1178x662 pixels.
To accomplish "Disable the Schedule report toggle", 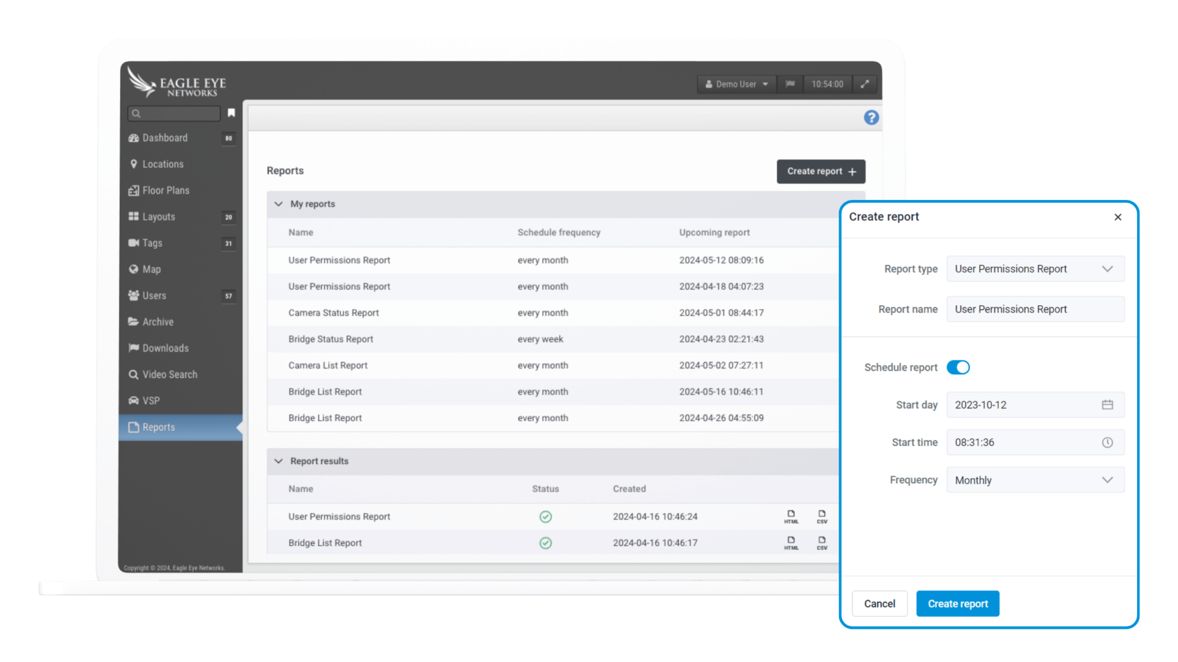I will (x=958, y=367).
